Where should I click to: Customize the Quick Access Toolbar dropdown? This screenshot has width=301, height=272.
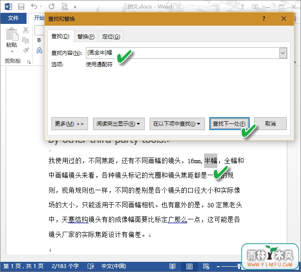point(75,7)
